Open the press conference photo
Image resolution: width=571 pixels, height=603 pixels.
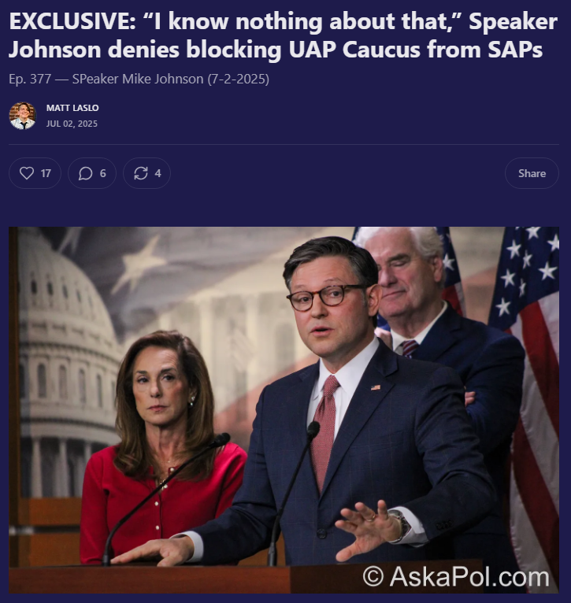click(x=284, y=409)
